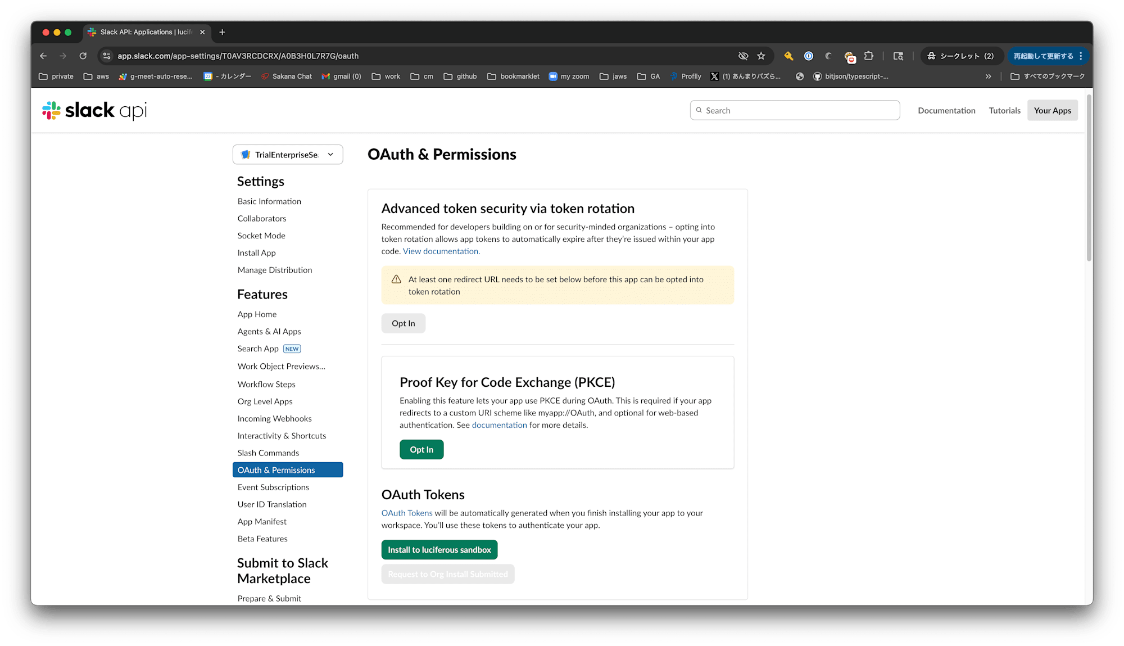Open the private bookmarks folder
Viewport: 1124px width, 646px height.
pos(56,76)
